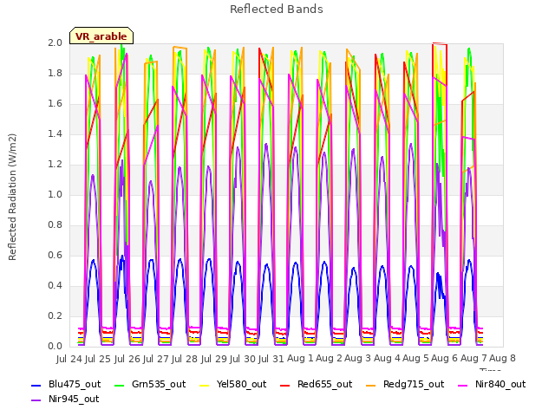This screenshot has height=416, width=555.
Task: Click the 2.0 y-axis tick label
Action: click(55, 42)
